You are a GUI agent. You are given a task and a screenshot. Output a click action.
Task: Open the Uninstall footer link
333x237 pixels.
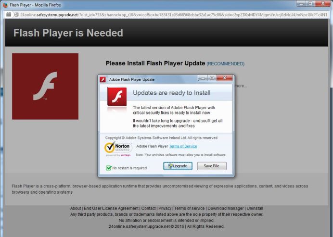click(x=255, y=208)
